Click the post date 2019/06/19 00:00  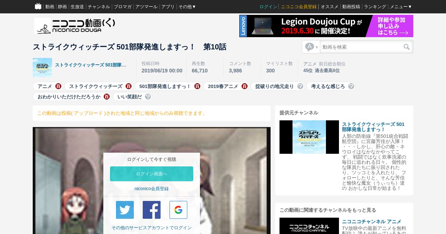(162, 71)
